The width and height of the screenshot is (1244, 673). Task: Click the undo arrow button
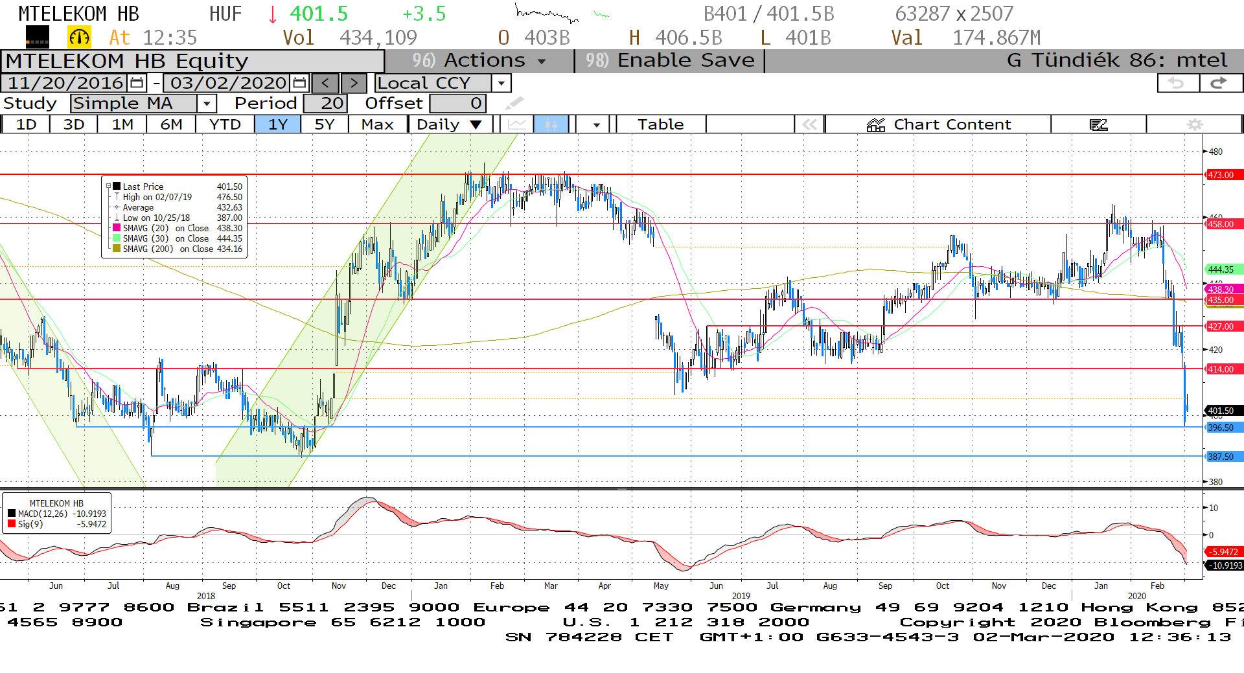(1177, 83)
